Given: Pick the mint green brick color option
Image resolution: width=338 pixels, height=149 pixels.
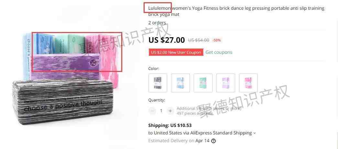Looking at the screenshot, I should coord(203,83).
